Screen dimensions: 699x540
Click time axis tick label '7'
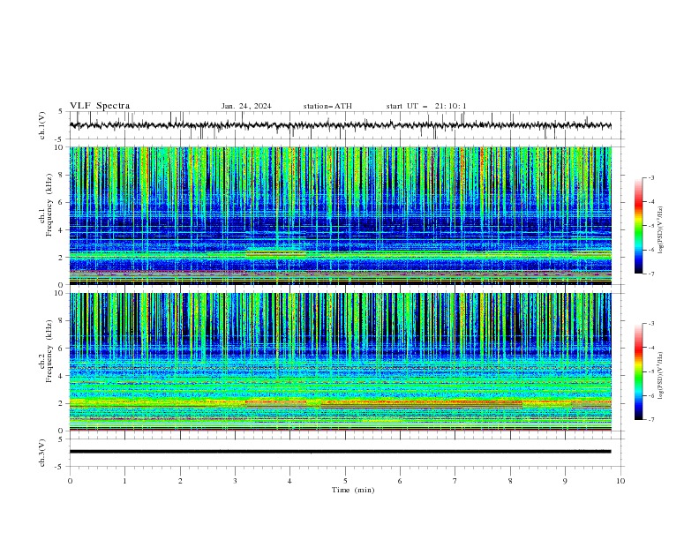pos(455,481)
